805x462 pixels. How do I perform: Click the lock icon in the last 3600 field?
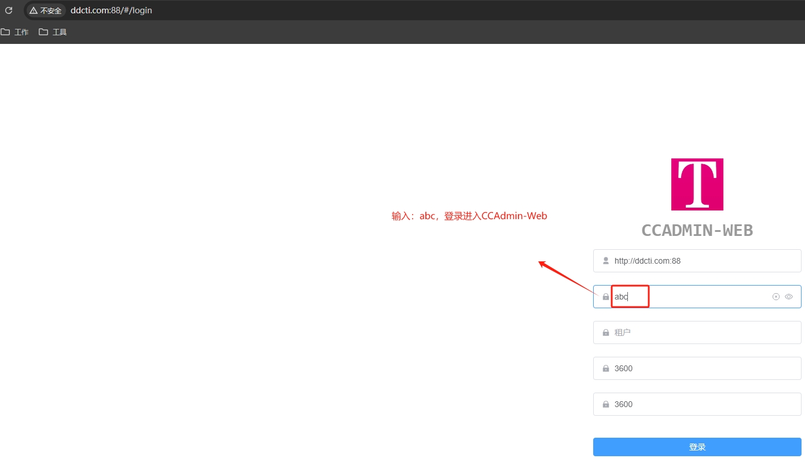(605, 404)
